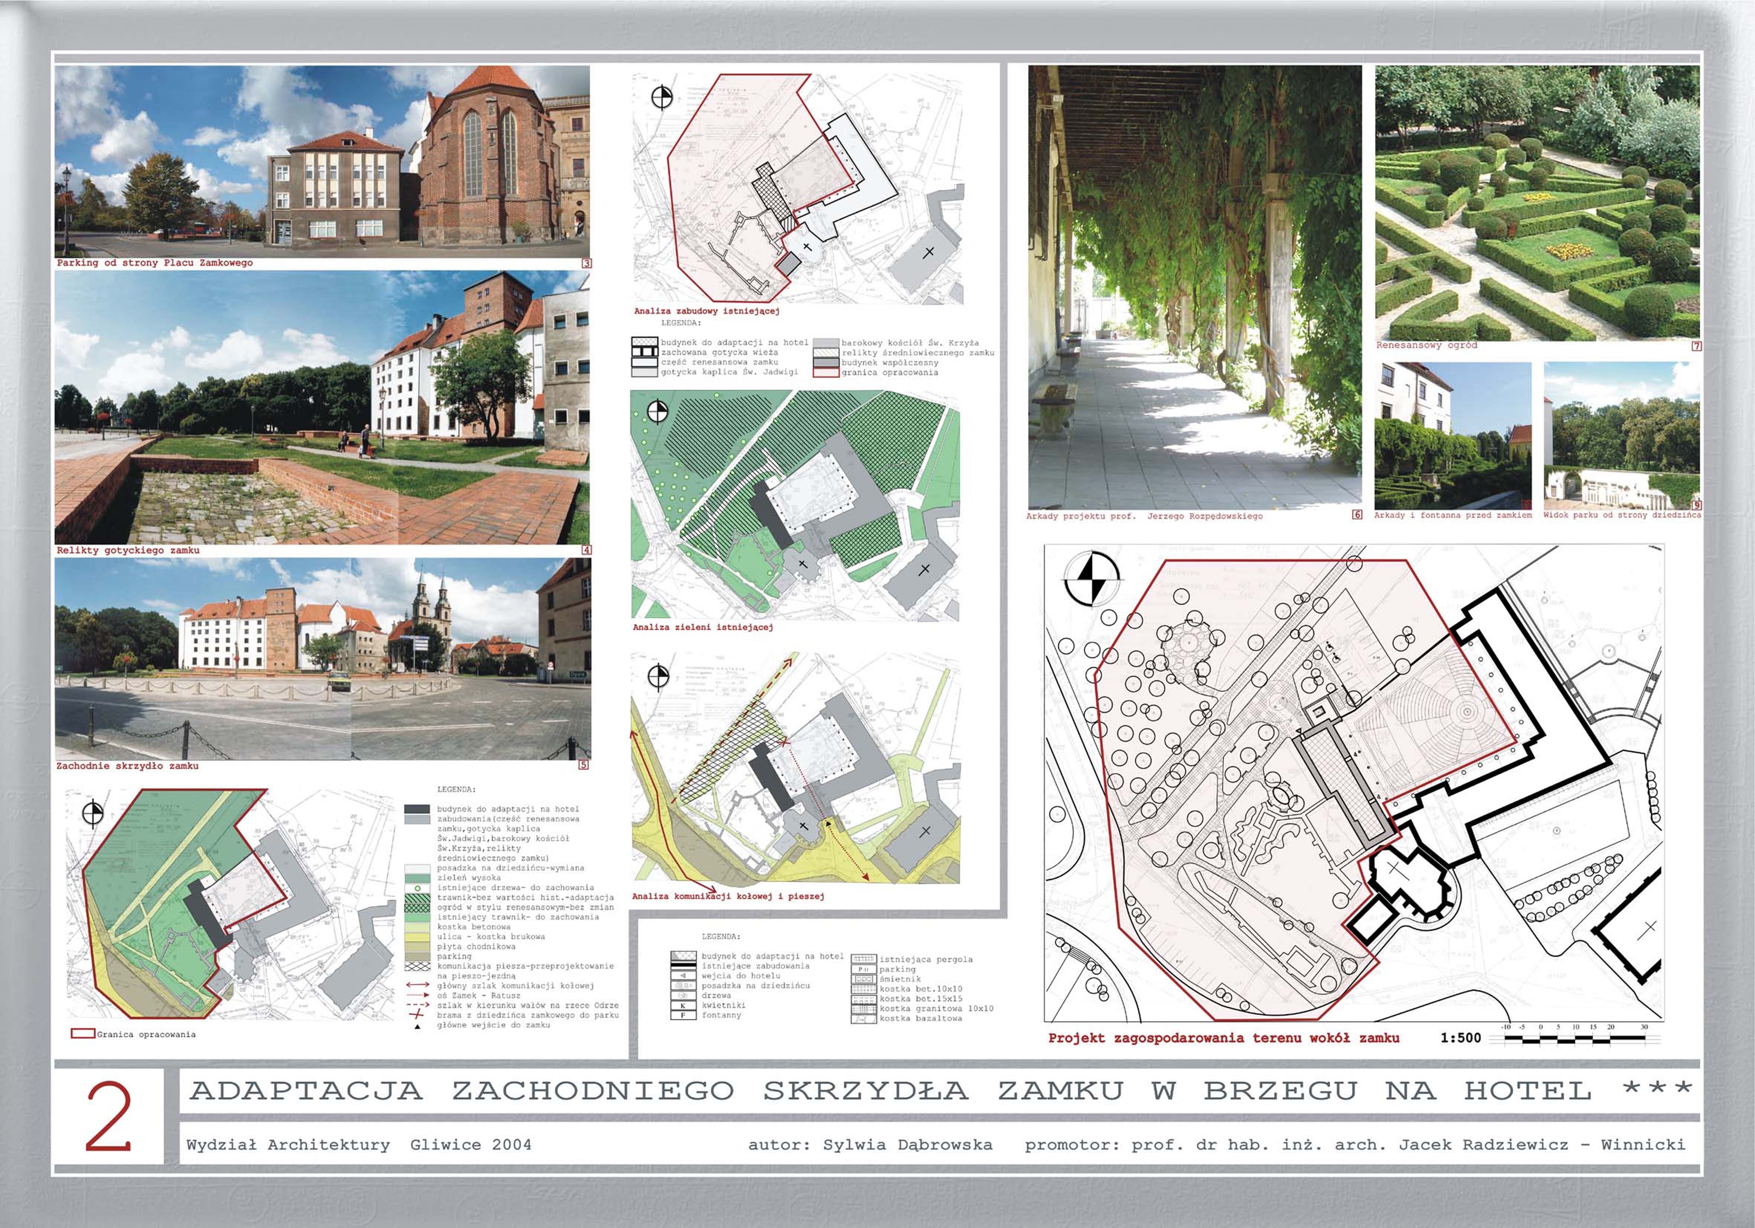Viewport: 1755px width, 1228px height.
Task: Click the 'Granica opracowania' red outline box
Action: click(x=82, y=1034)
